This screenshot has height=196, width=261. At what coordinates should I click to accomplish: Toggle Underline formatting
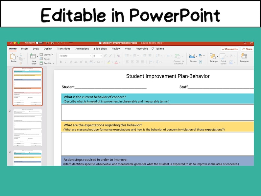point(71,62)
